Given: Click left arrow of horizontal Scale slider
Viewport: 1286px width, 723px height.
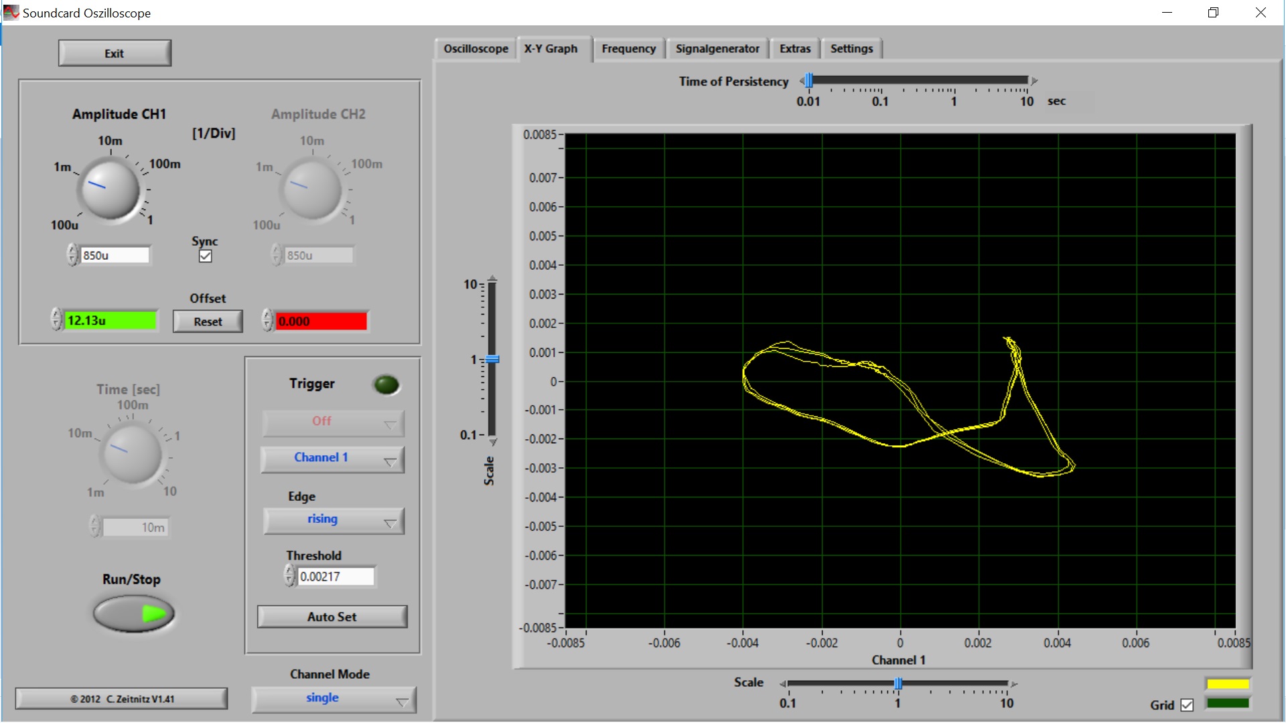Looking at the screenshot, I should (782, 684).
